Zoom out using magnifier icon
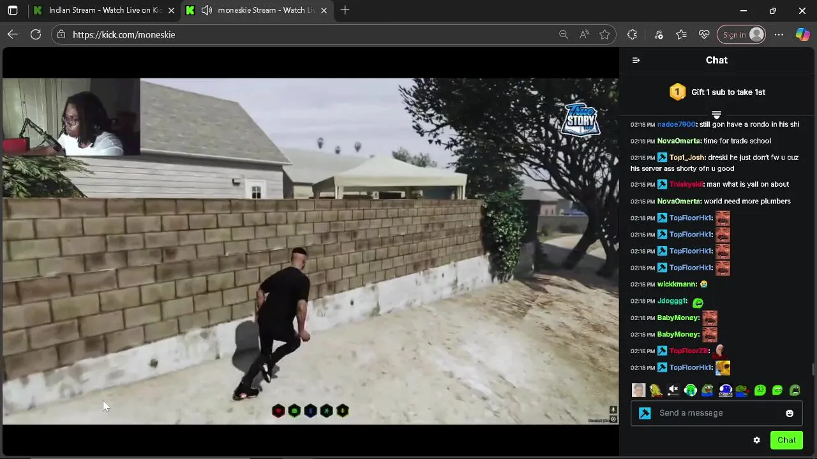This screenshot has height=459, width=817. pos(564,34)
